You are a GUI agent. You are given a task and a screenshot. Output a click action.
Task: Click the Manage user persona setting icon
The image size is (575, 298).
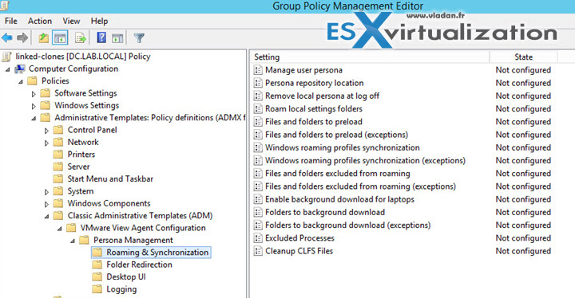(x=258, y=70)
